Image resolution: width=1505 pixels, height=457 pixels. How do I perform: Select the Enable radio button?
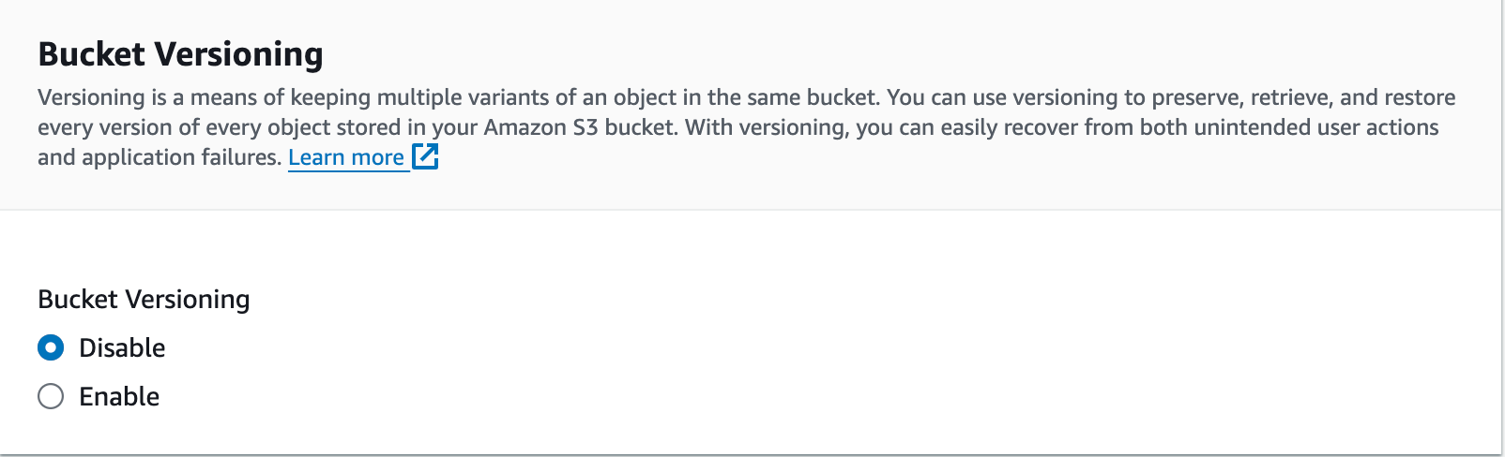pyautogui.click(x=51, y=396)
